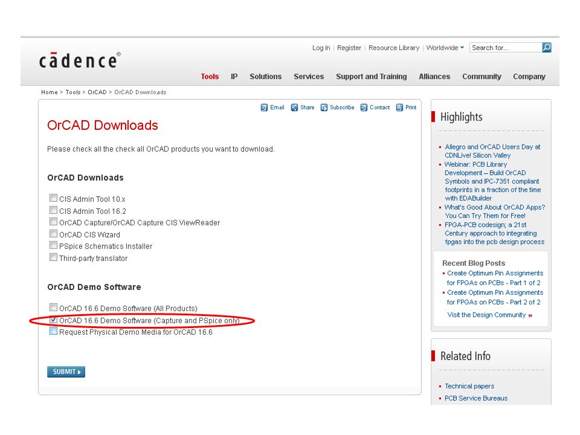
Task: Open the Solutions menu
Action: pos(266,77)
